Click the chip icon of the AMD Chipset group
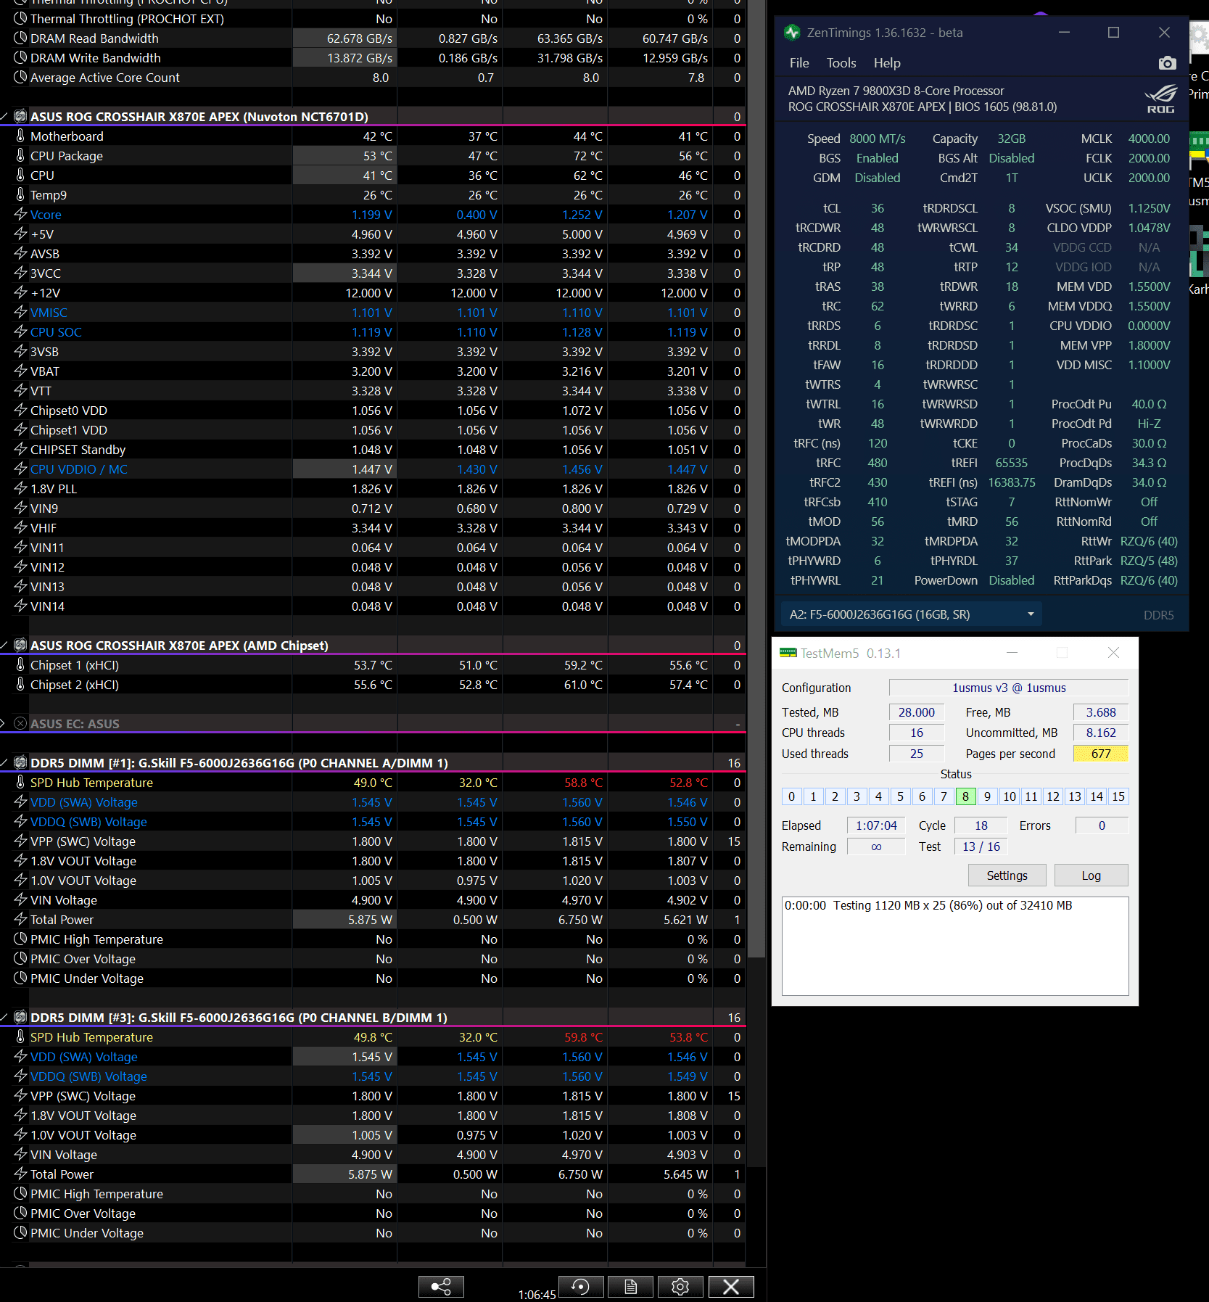This screenshot has width=1209, height=1302. click(x=20, y=645)
